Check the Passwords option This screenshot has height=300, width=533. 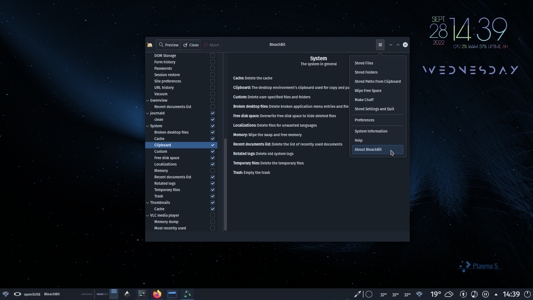click(213, 68)
